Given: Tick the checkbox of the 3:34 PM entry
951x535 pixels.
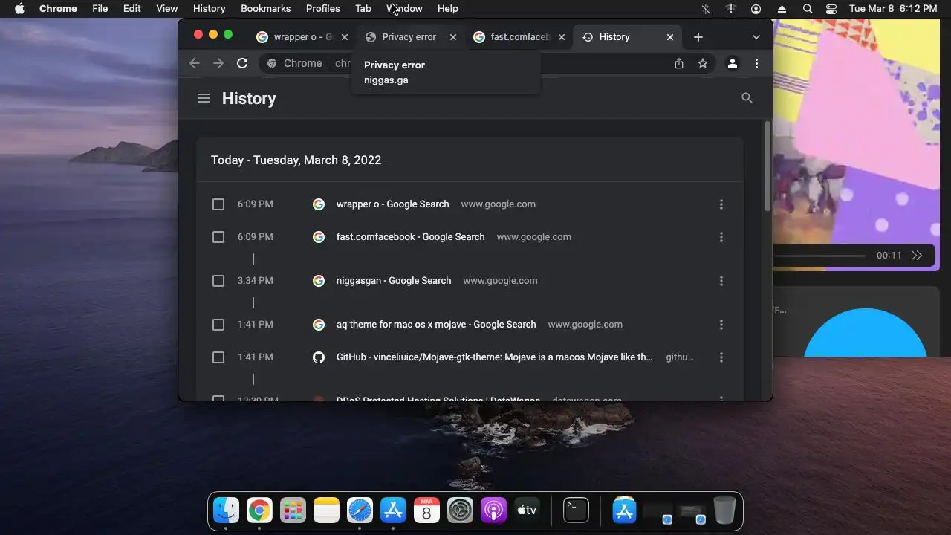Looking at the screenshot, I should pos(218,281).
